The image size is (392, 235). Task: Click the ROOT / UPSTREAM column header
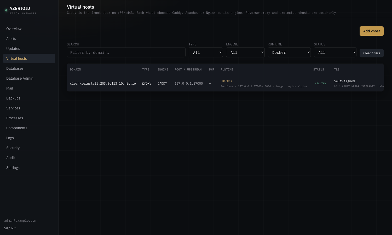(188, 70)
